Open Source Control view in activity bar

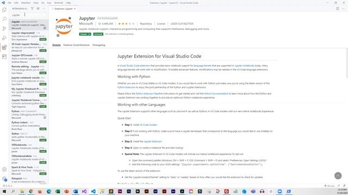click(4, 29)
